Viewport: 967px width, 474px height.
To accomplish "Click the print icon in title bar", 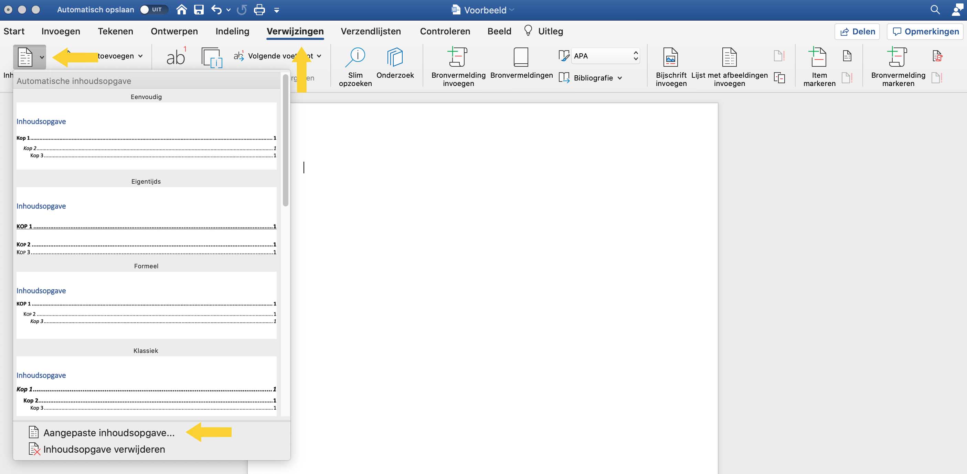I will (259, 10).
